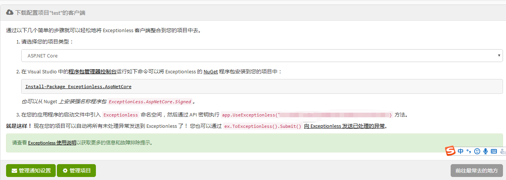Click the cloud download icon in the header
Screen dimensions: 506x180
[9, 12]
